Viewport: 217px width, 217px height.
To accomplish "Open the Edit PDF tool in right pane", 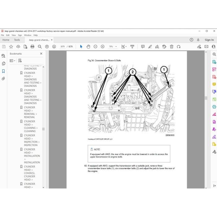I will tap(214, 69).
